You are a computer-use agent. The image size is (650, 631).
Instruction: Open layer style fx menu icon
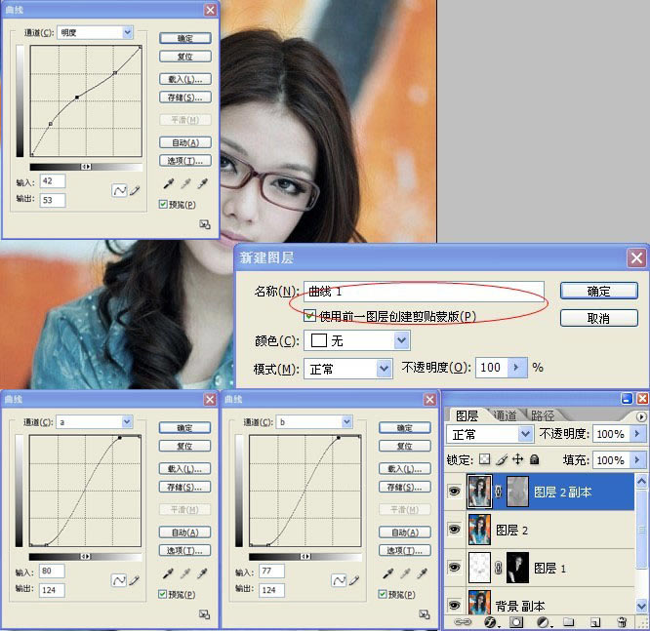[x=490, y=622]
